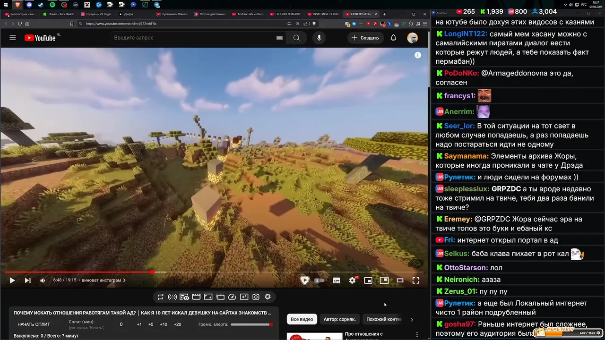Open player quality settings gear

click(x=353, y=280)
